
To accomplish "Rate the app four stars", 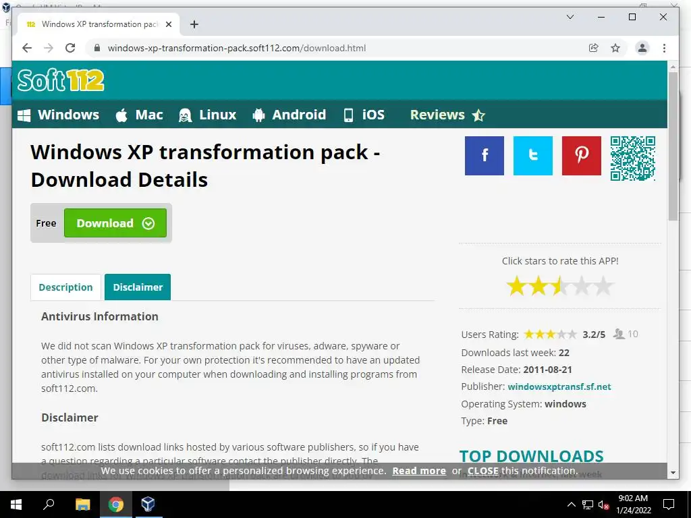I will pos(581,286).
